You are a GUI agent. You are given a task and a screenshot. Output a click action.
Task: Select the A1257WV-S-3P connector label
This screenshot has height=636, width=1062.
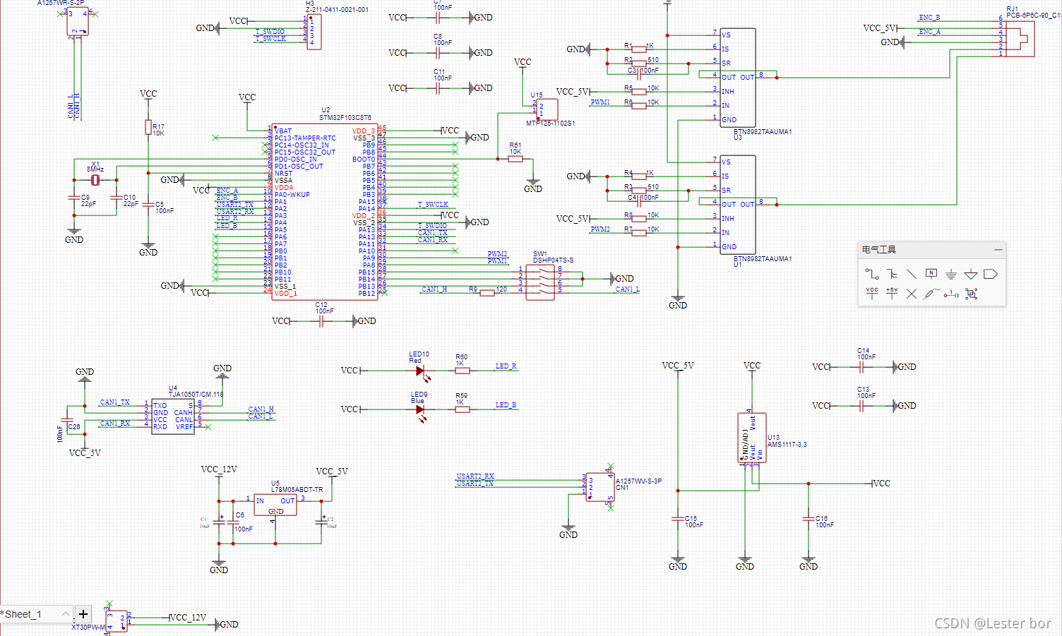[x=638, y=481]
